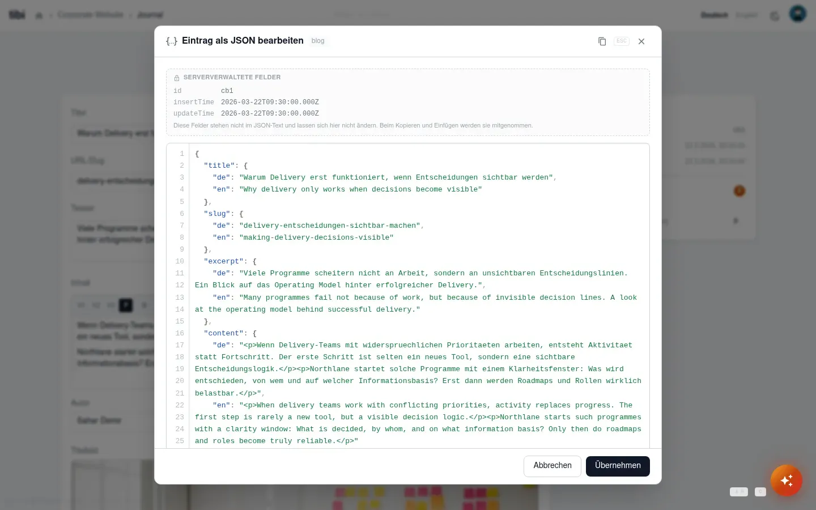Screen dimensions: 816x510
Task: Click the user avatar in background top bar
Action: pyautogui.click(x=798, y=14)
